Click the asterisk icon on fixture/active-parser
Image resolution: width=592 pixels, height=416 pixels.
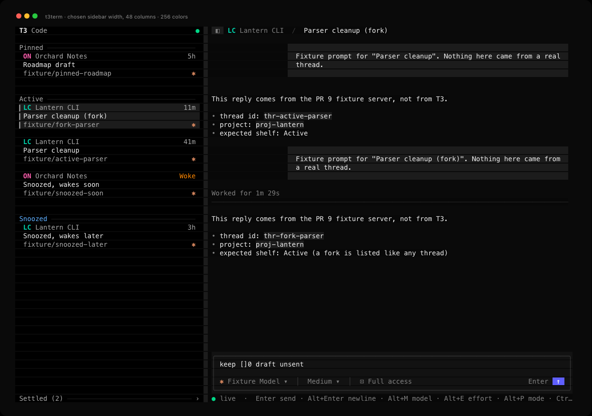coord(194,159)
